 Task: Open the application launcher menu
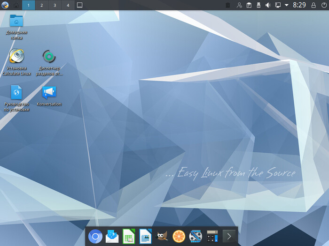coord(5,5)
